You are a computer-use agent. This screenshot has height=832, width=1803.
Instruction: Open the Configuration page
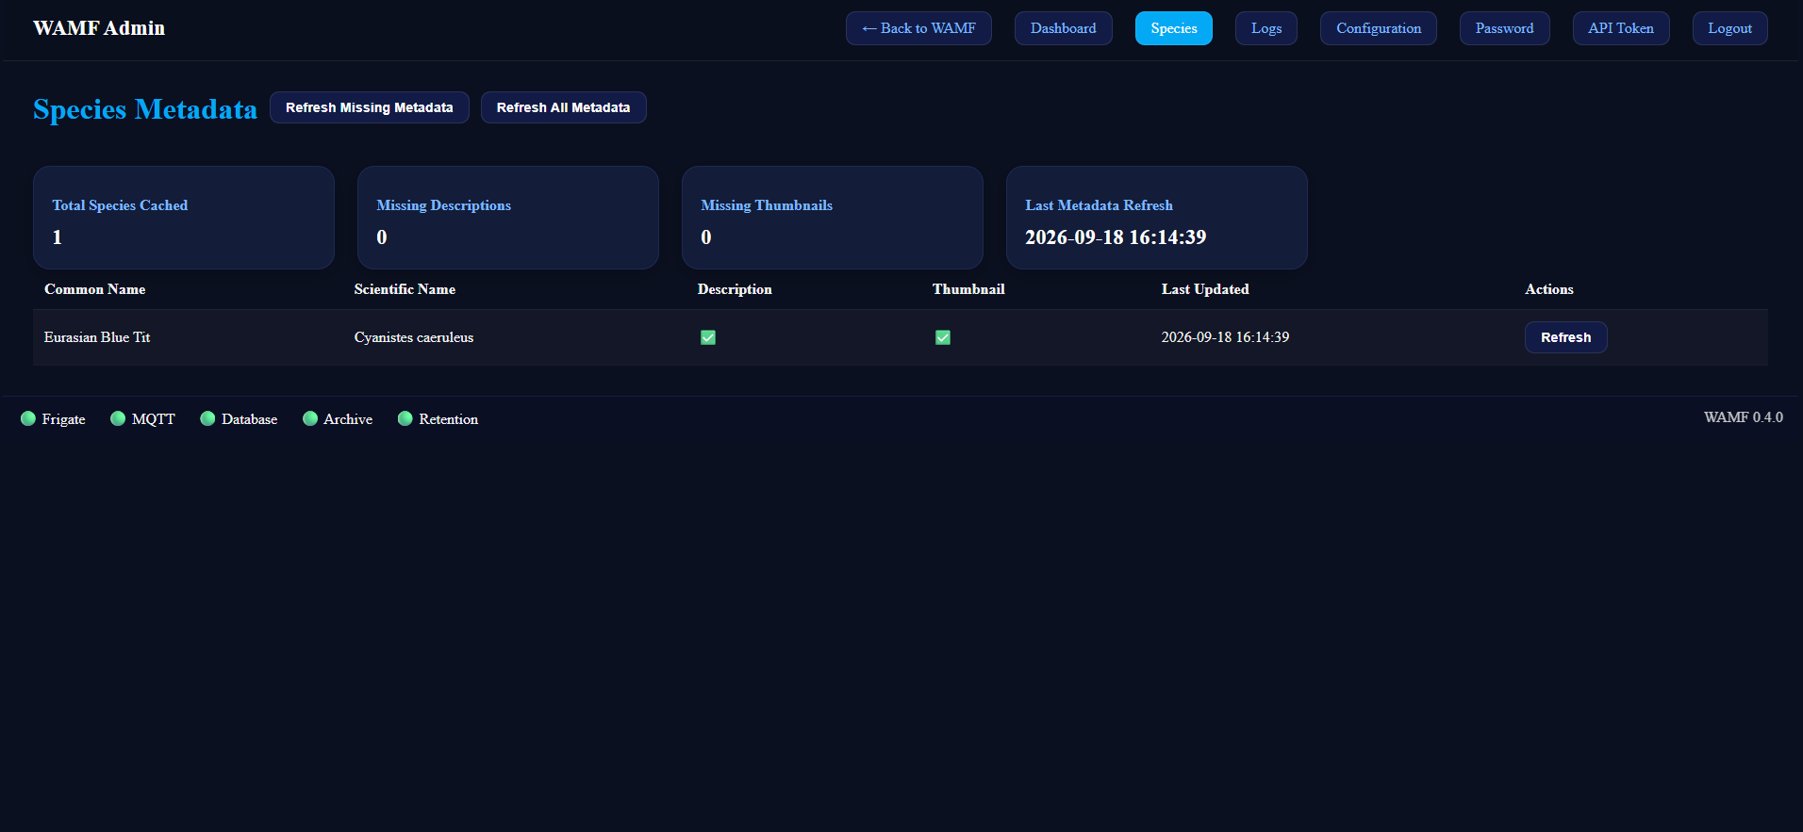1379,28
